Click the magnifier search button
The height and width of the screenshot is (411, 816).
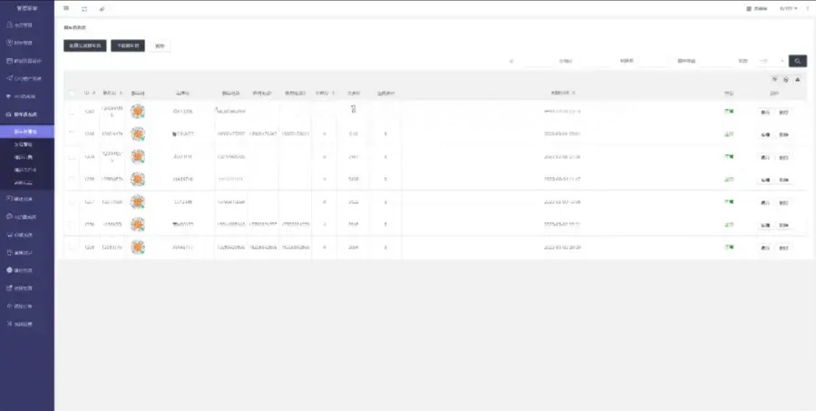[797, 61]
